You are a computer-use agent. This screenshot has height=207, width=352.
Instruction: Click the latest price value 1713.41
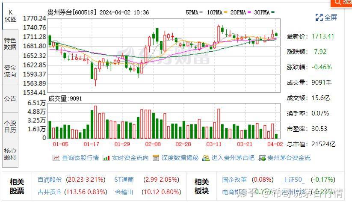tap(323, 36)
